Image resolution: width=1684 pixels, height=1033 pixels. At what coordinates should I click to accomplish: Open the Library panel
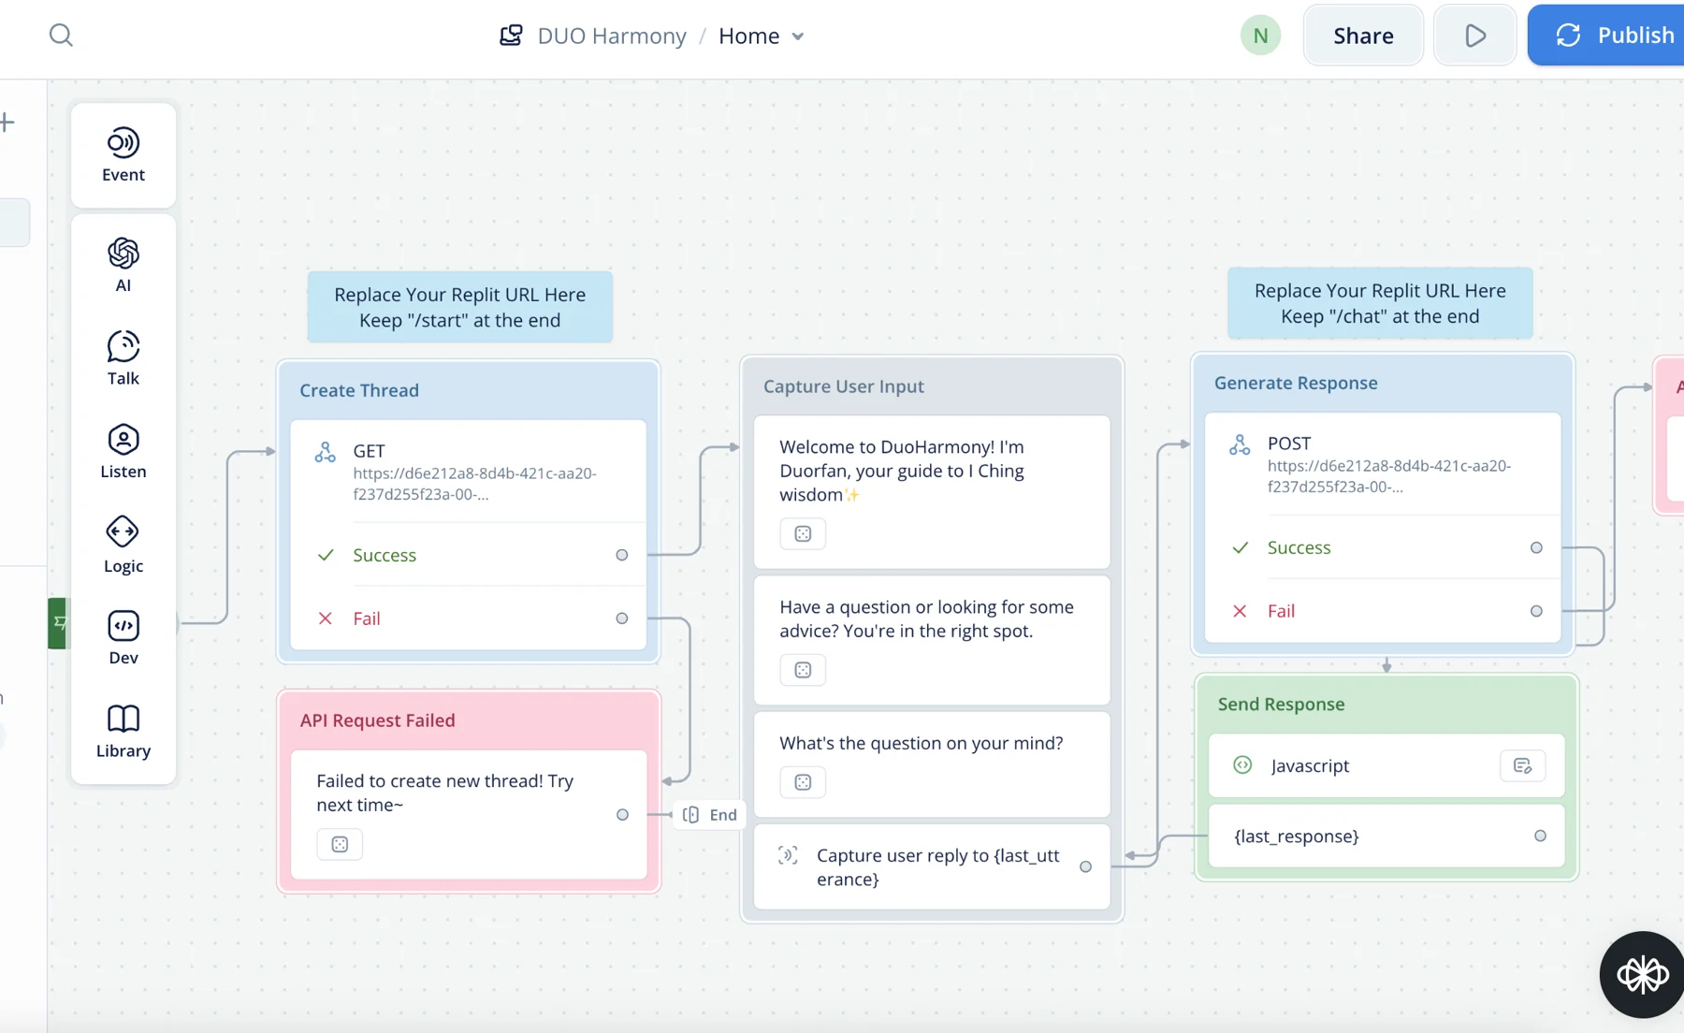pyautogui.click(x=123, y=732)
